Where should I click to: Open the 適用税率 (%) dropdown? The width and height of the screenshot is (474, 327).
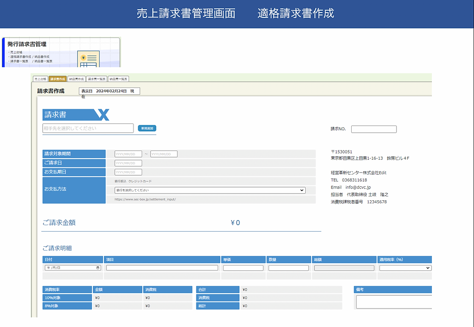pyautogui.click(x=405, y=268)
